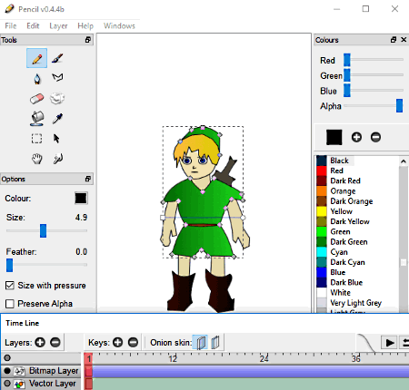Toggle Bitmap Layer visibility dot
Image resolution: width=409 pixels, height=390 pixels.
click(7, 371)
